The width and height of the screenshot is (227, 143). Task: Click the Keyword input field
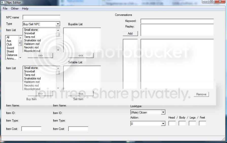177,21
